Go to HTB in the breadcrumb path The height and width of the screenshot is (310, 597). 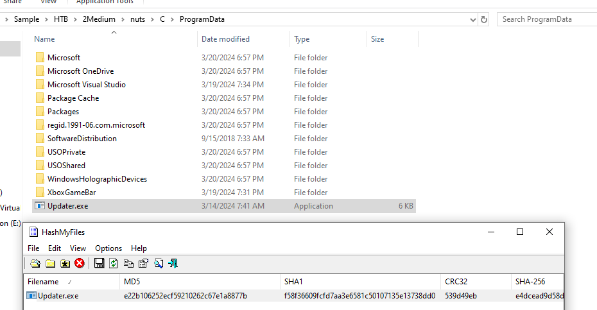tap(61, 19)
